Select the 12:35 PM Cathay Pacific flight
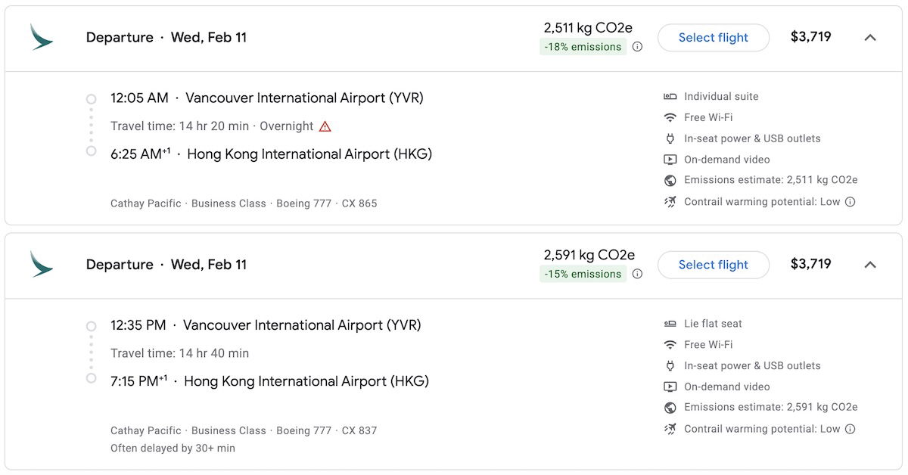The image size is (908, 475). click(x=713, y=265)
